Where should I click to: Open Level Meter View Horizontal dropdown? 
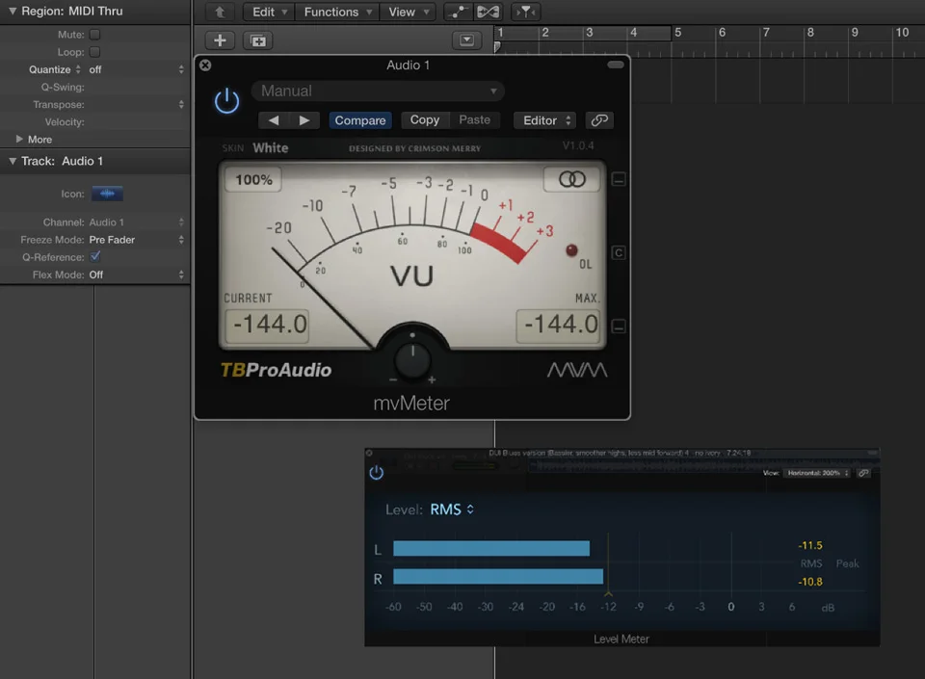pos(818,473)
